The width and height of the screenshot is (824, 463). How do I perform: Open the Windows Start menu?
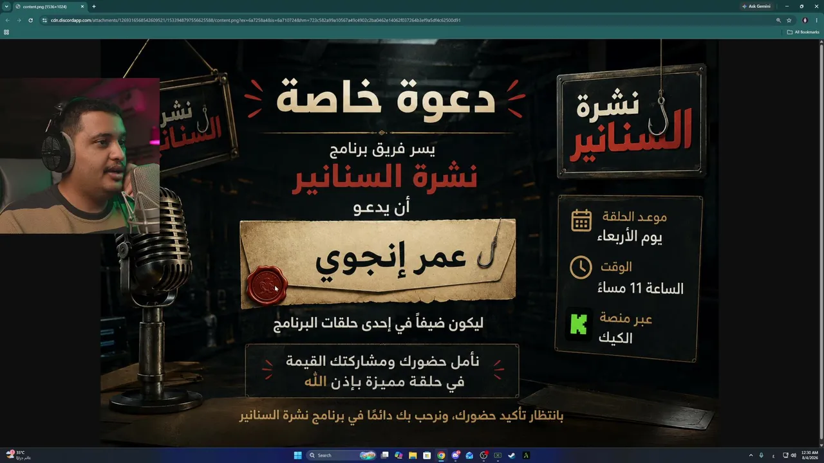click(297, 455)
